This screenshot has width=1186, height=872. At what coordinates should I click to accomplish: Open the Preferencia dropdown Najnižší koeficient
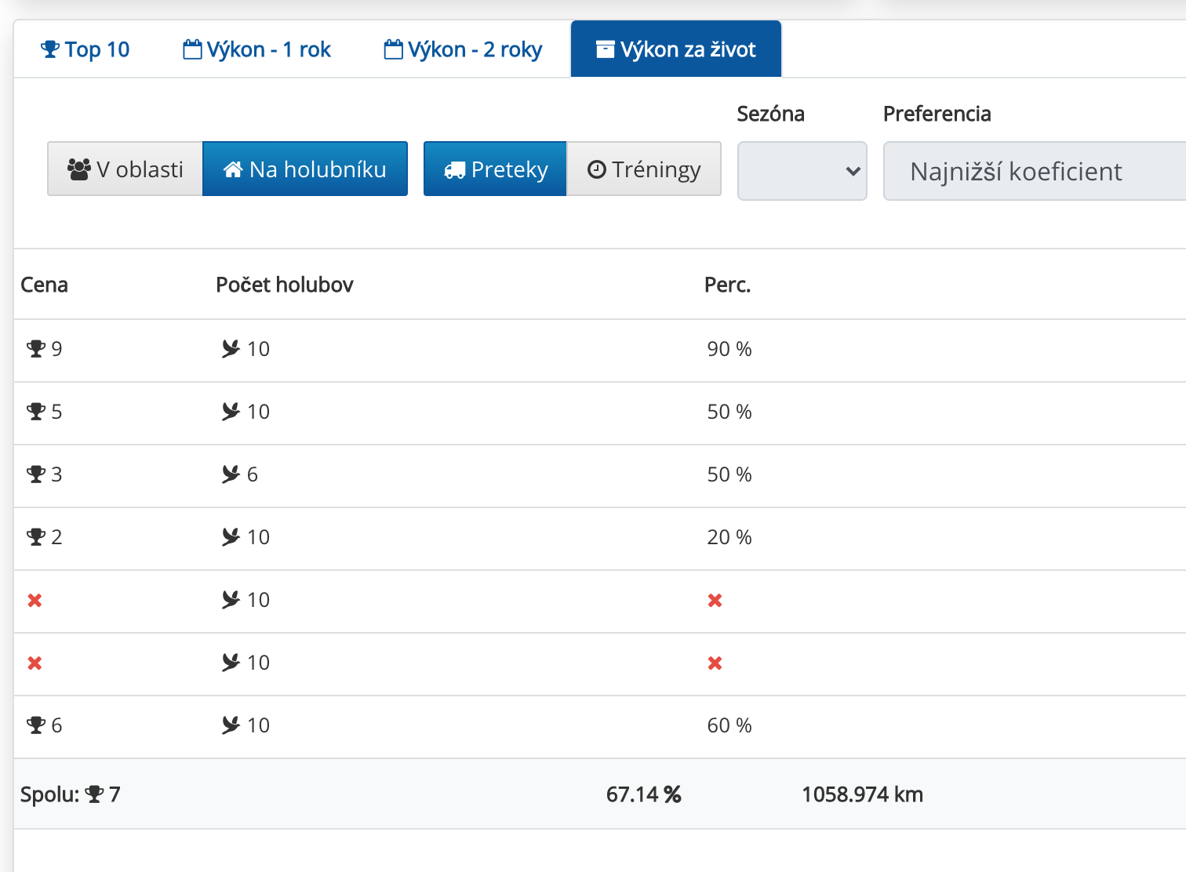(1035, 171)
